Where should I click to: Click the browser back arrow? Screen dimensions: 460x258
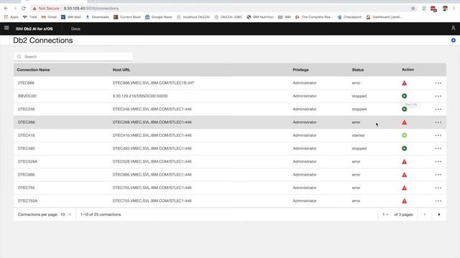[6, 8]
